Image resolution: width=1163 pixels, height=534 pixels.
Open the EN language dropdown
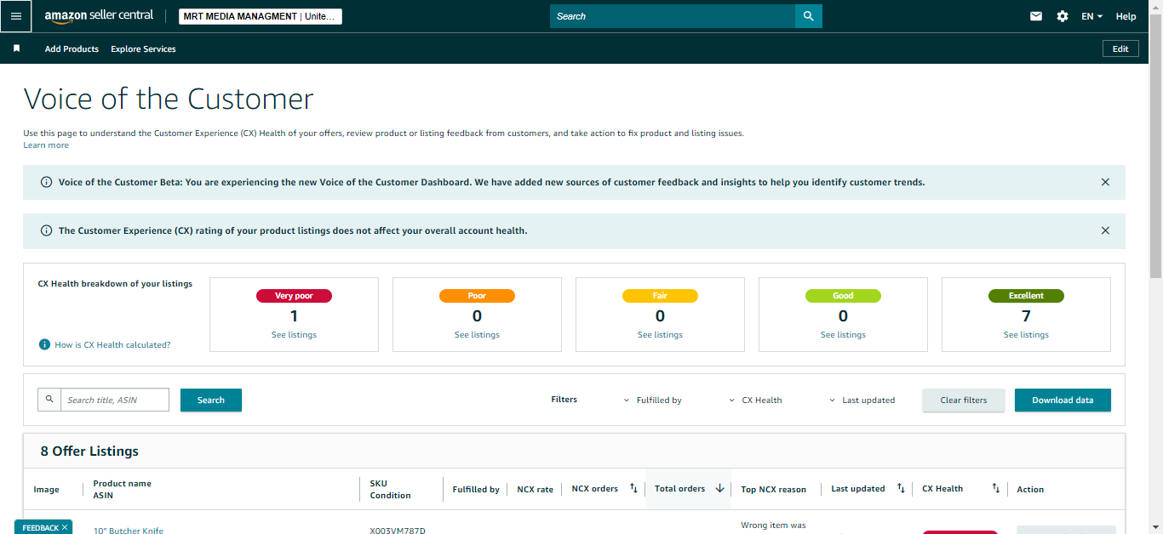coord(1091,16)
